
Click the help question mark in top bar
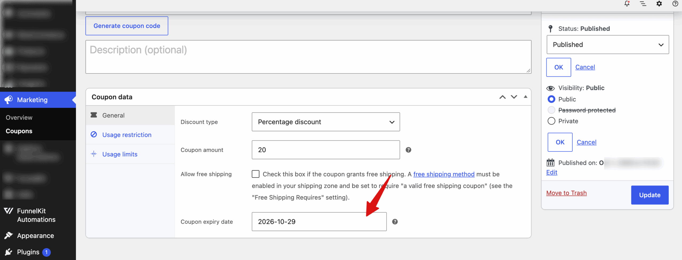[675, 4]
